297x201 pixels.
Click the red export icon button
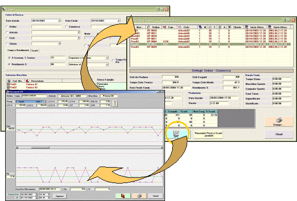[123, 196]
